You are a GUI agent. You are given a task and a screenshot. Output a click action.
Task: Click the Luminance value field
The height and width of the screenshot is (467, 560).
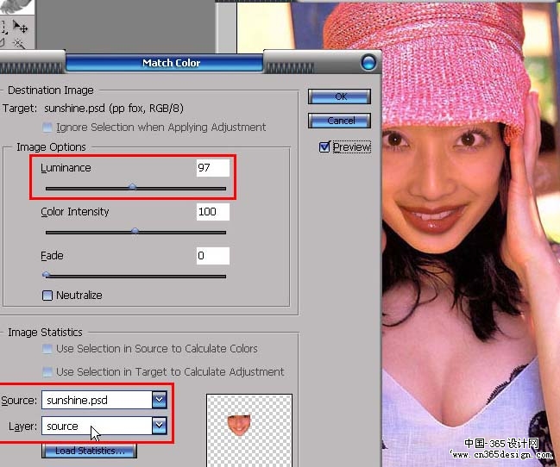tap(213, 168)
